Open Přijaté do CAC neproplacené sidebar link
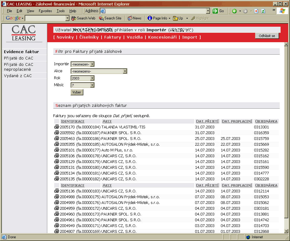Viewport: 290px width, 241px height. (18, 67)
